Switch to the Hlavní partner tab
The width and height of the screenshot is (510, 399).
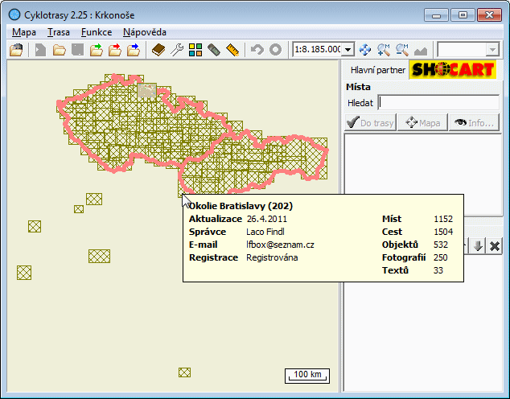(374, 70)
